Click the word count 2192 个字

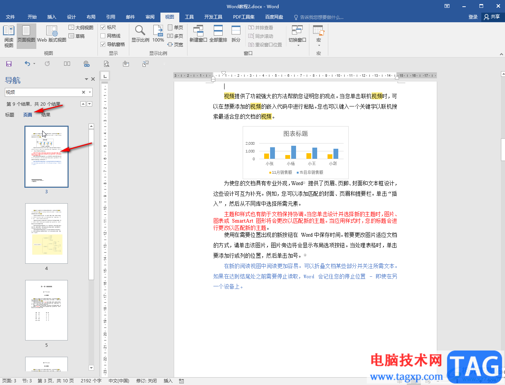pyautogui.click(x=91, y=381)
